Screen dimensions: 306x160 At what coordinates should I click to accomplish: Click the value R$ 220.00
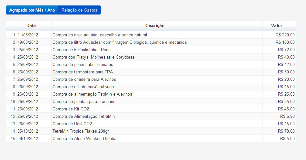point(285,35)
